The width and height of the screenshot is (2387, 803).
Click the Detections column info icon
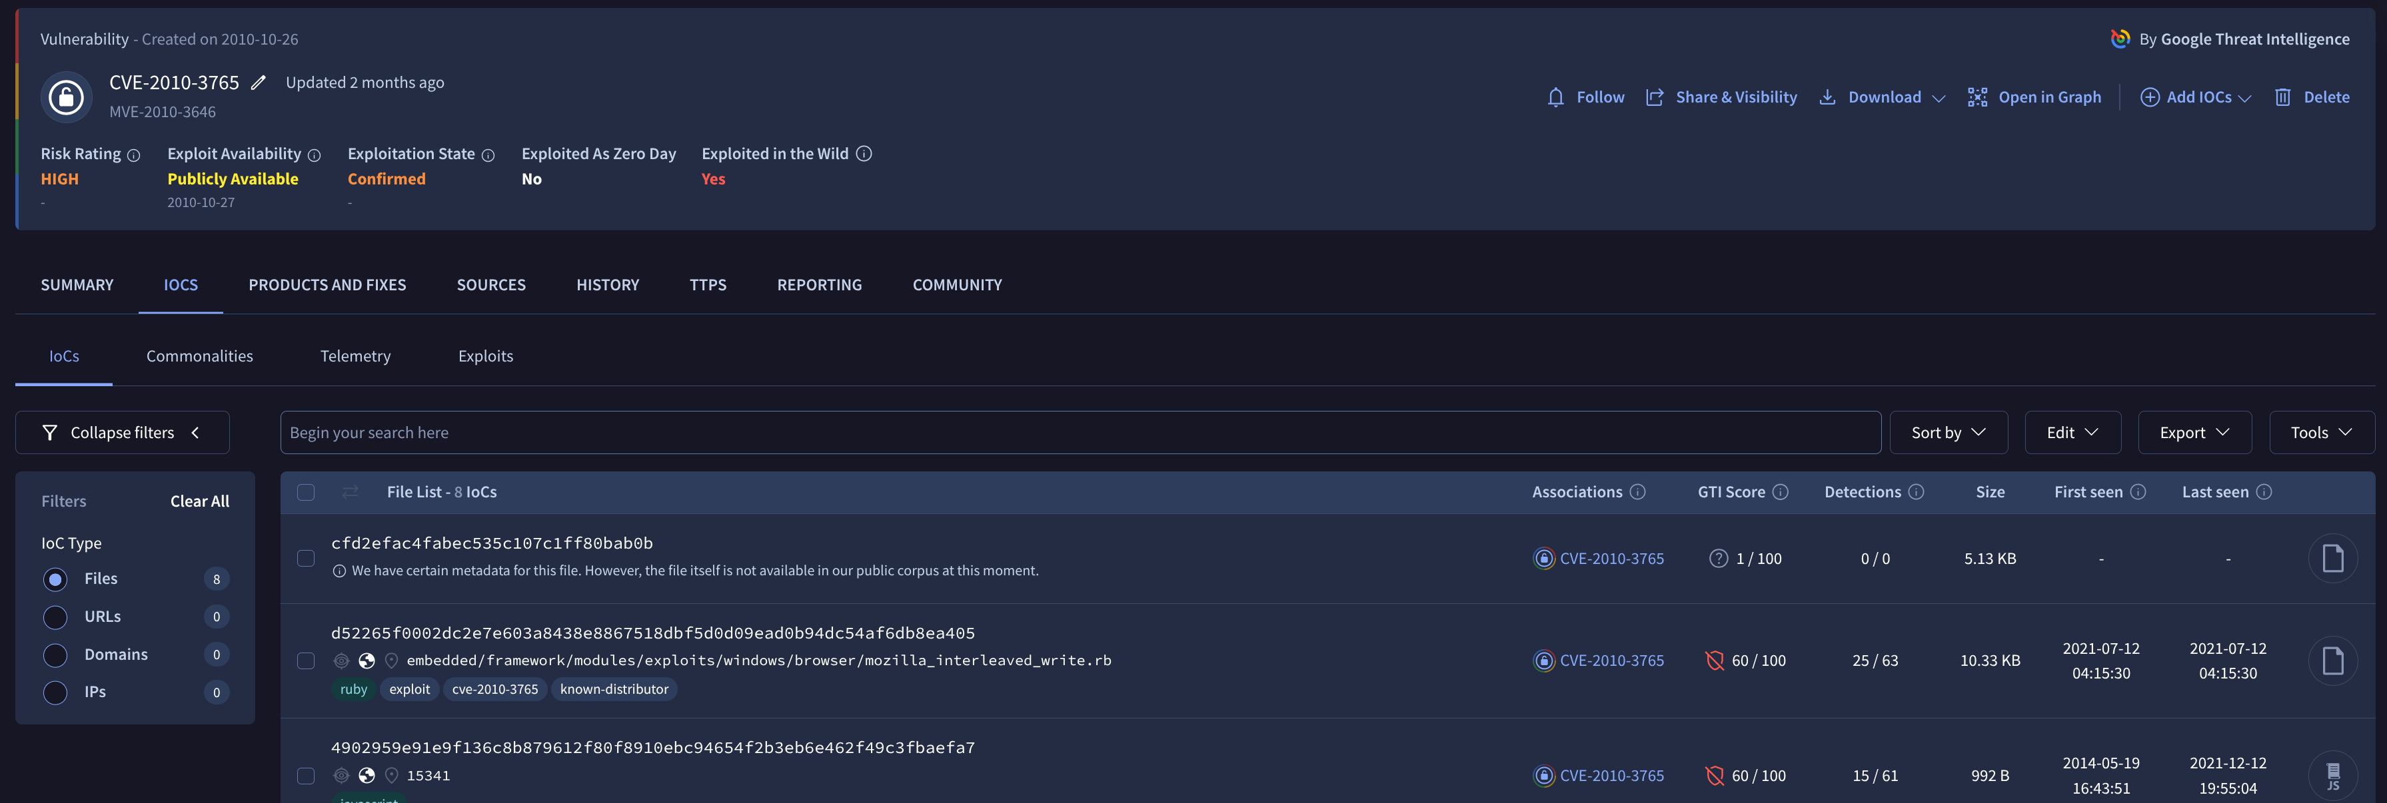point(1917,492)
